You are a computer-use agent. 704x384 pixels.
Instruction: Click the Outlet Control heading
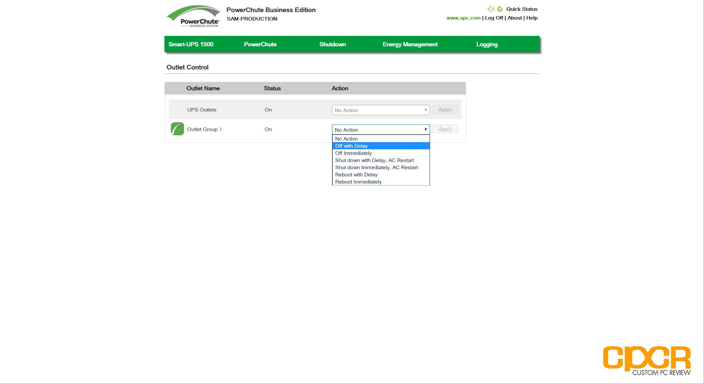(187, 67)
